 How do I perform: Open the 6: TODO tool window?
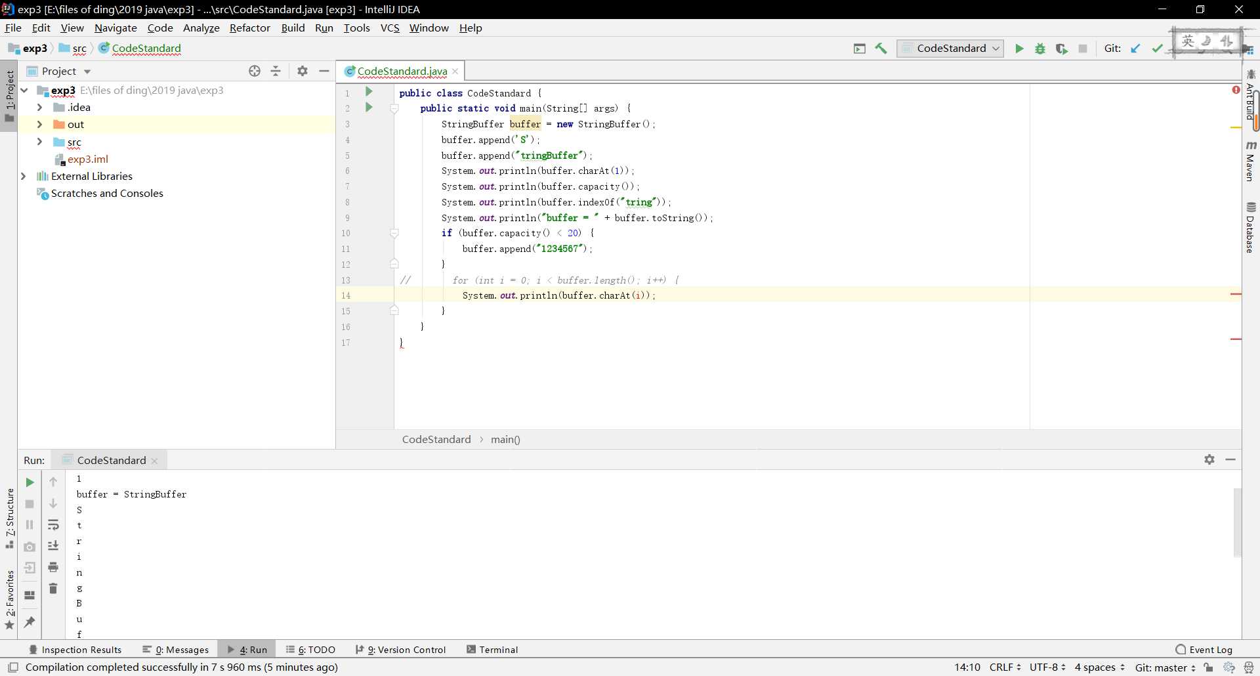point(311,650)
